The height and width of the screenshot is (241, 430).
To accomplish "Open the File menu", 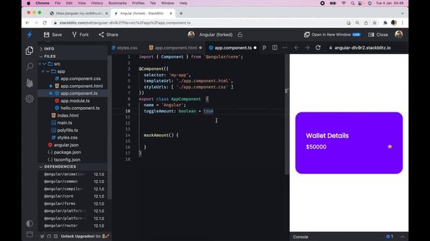I will tap(58, 3).
